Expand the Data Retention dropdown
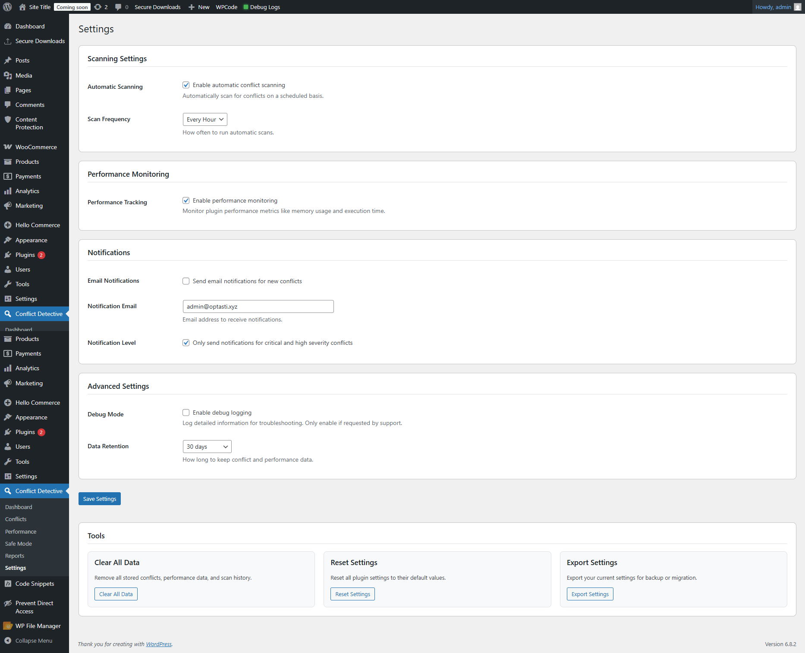 click(207, 447)
